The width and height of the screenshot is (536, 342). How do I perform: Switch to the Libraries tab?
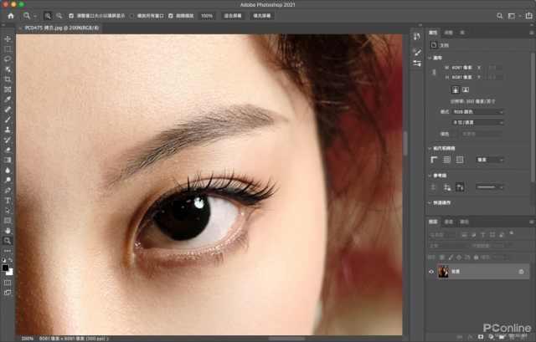pyautogui.click(x=462, y=33)
